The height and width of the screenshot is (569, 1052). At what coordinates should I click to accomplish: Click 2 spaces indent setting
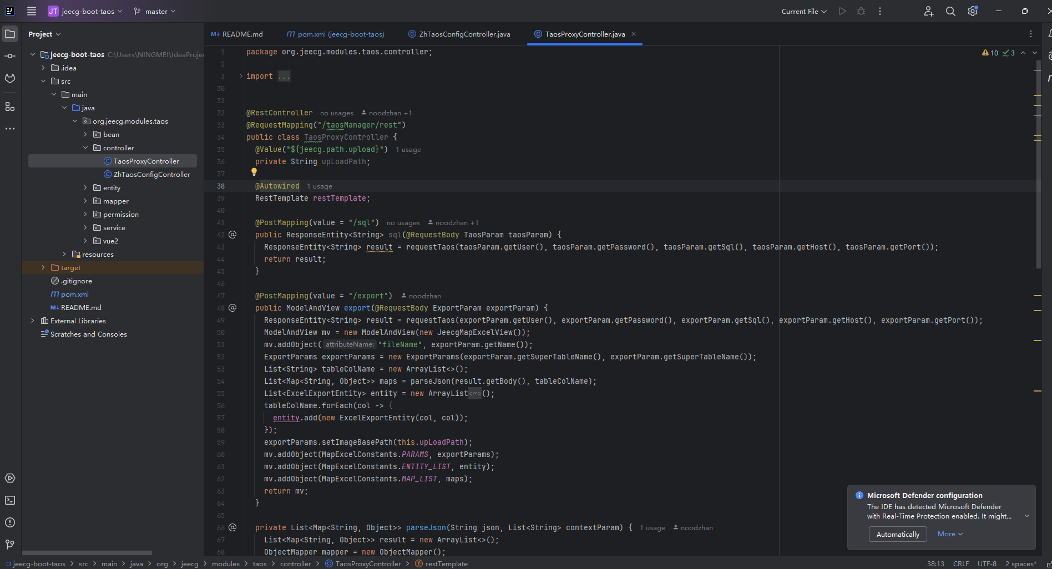(x=1020, y=563)
